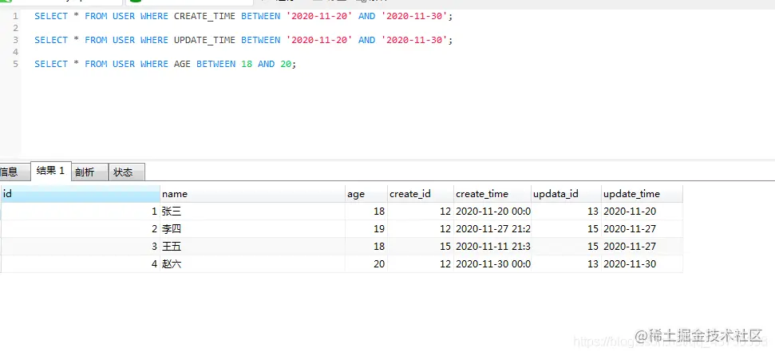
Task: Click age value 20 in 赵六's row
Action: pyautogui.click(x=366, y=264)
